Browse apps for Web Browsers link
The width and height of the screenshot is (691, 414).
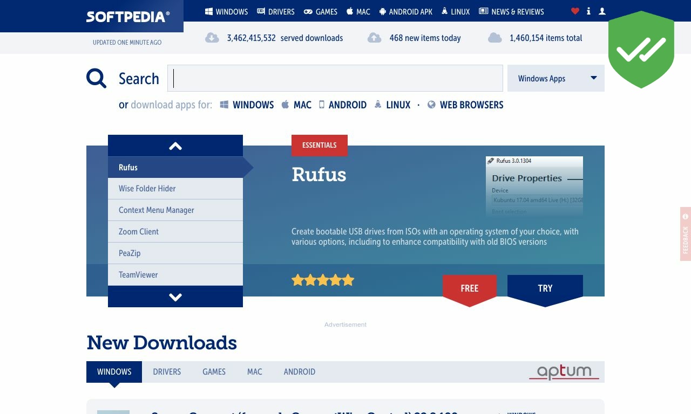[465, 105]
